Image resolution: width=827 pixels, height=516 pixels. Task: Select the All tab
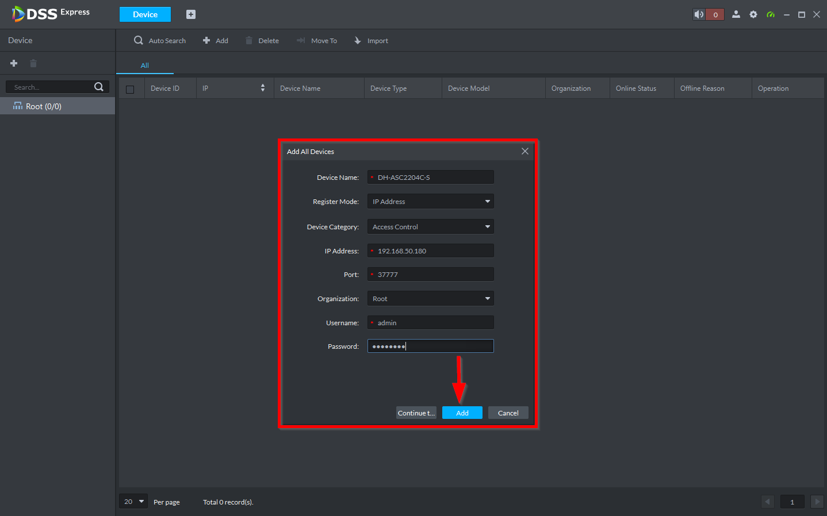tap(145, 66)
